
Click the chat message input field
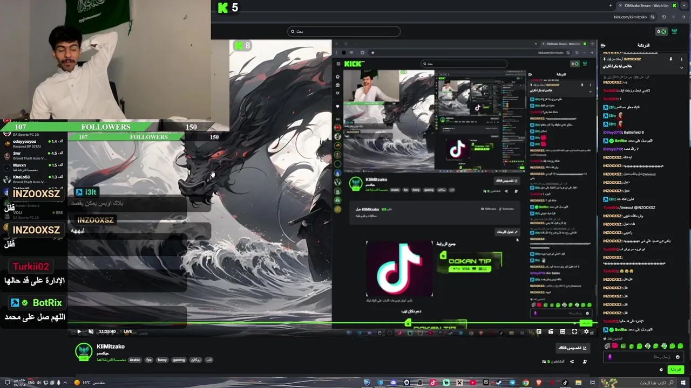pos(643,357)
